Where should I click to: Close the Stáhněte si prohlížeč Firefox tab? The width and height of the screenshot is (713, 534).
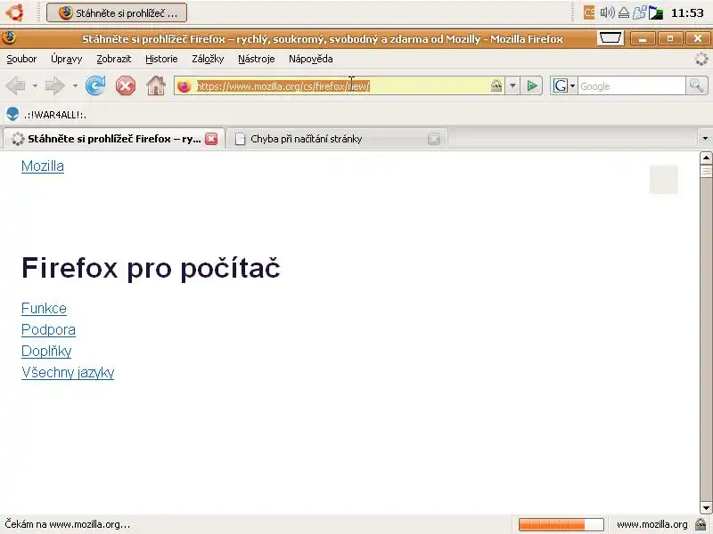(211, 139)
